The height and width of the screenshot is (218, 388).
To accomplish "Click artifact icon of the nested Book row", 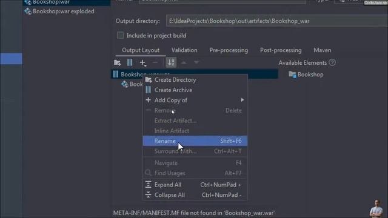I will coord(124,84).
